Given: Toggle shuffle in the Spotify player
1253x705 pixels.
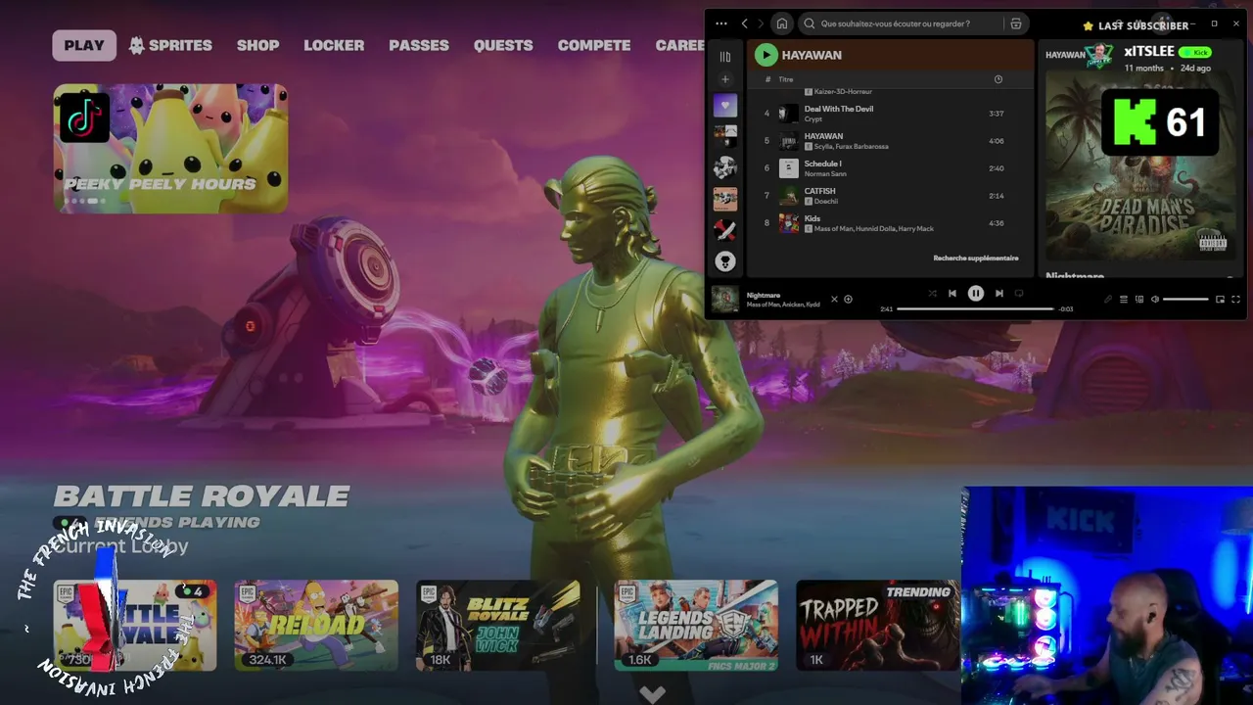Looking at the screenshot, I should (x=932, y=294).
